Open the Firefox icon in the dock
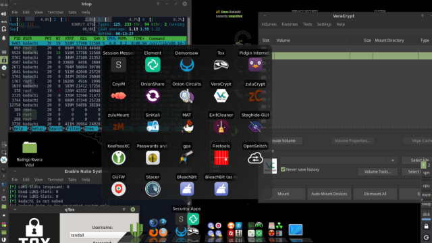 click(x=153, y=232)
